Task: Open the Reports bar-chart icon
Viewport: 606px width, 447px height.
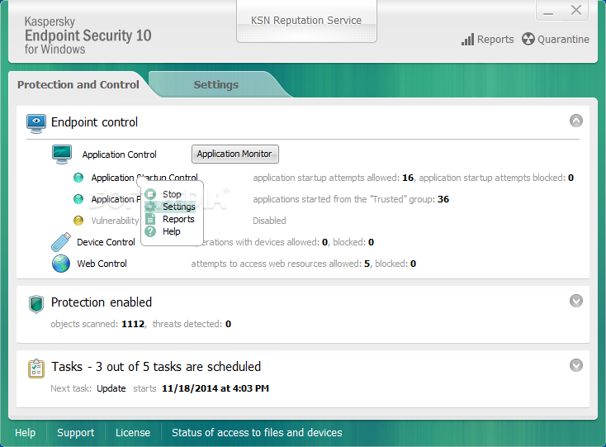Action: (x=467, y=40)
